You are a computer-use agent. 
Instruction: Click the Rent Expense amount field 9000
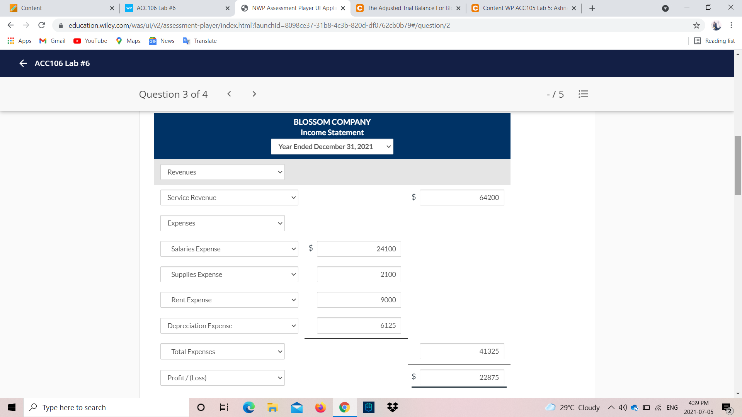[359, 300]
